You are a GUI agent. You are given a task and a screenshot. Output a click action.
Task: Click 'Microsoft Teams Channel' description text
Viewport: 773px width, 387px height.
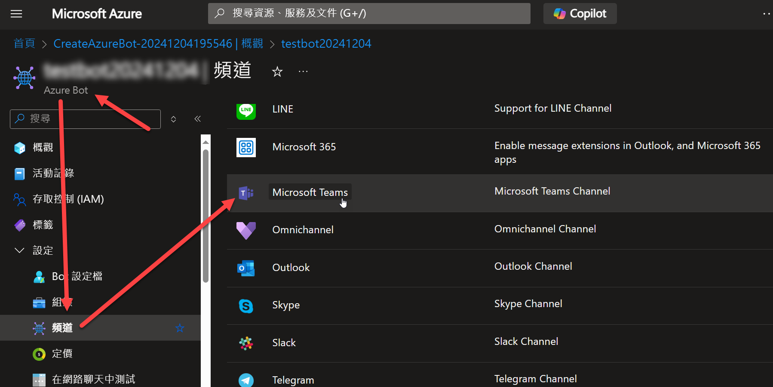click(552, 191)
